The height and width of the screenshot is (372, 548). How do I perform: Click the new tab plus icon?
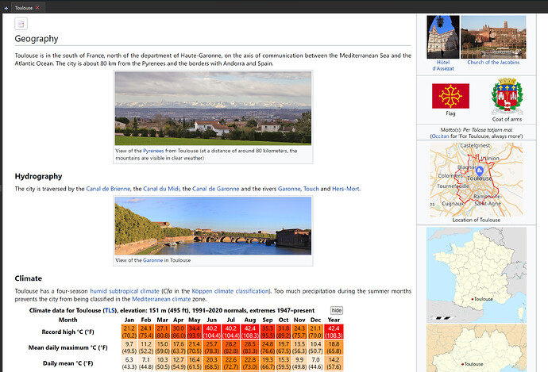click(6, 7)
